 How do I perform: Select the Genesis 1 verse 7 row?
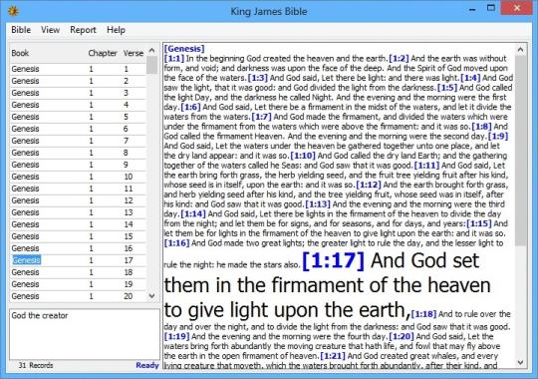(x=78, y=141)
